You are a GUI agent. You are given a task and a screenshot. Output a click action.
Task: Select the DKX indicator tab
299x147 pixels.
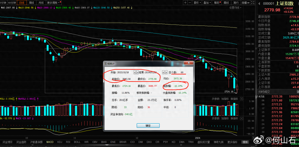pos(149,142)
